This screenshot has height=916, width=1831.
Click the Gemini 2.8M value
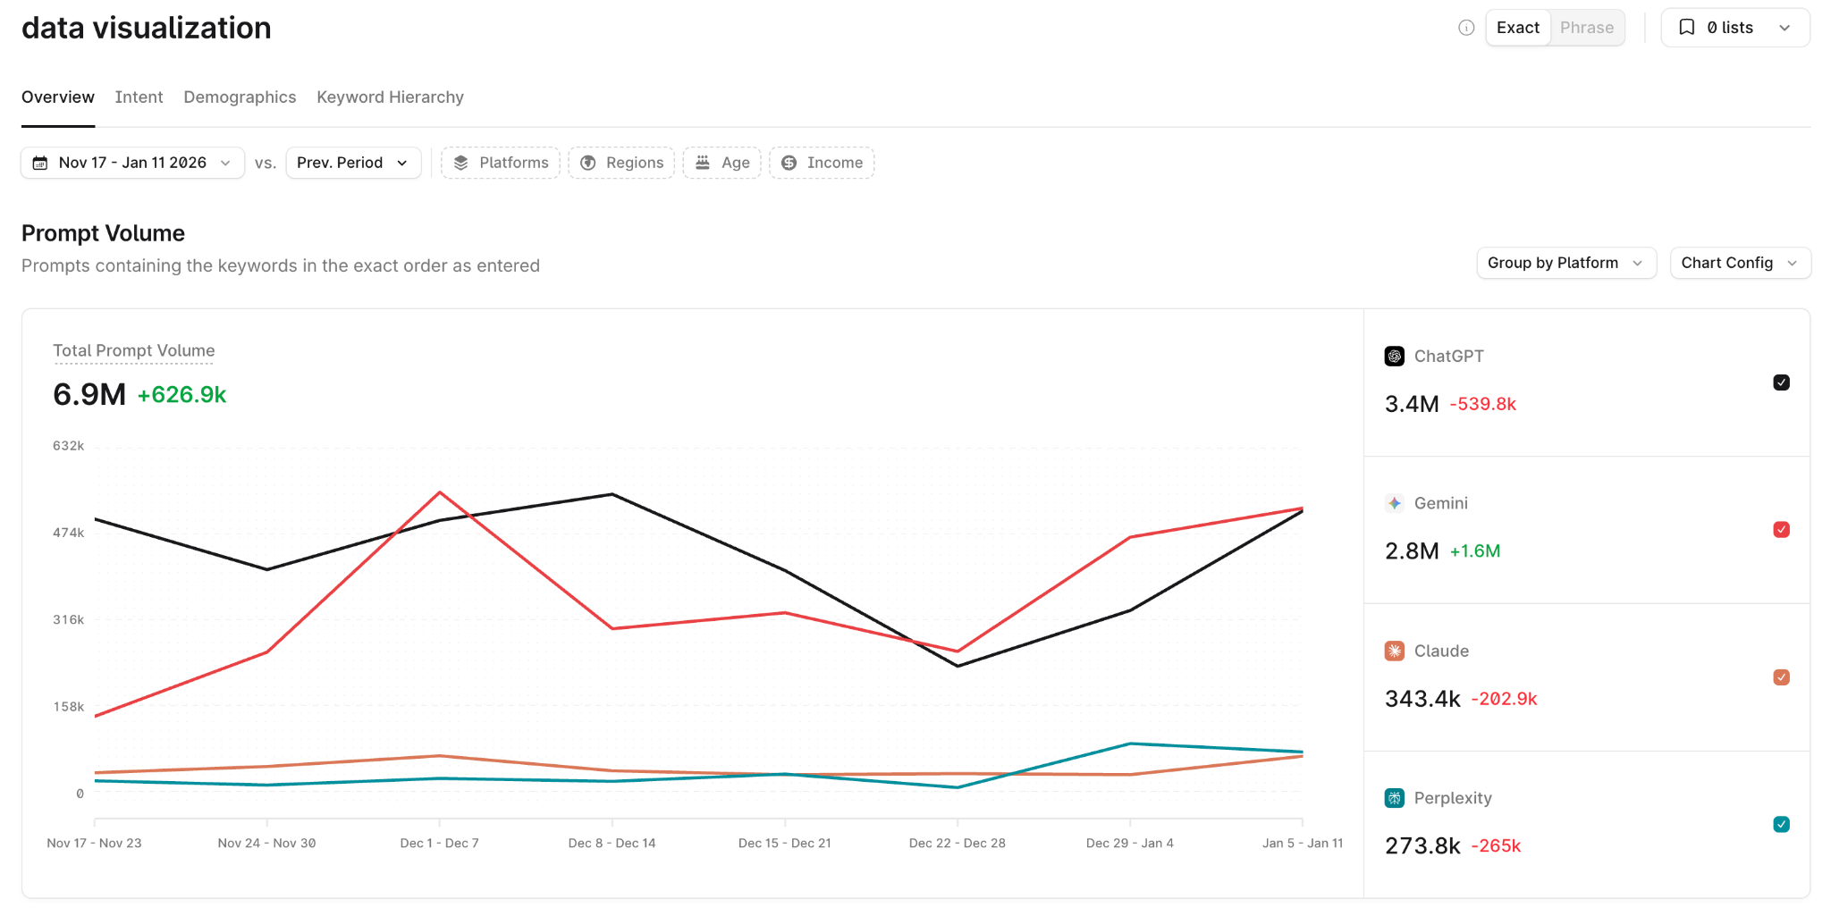click(1412, 551)
